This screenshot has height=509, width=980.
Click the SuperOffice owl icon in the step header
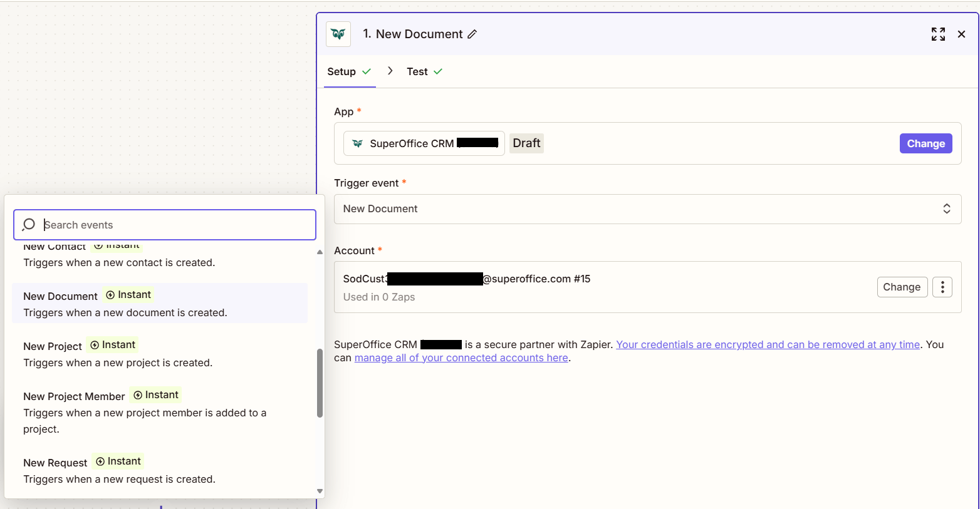pos(338,34)
